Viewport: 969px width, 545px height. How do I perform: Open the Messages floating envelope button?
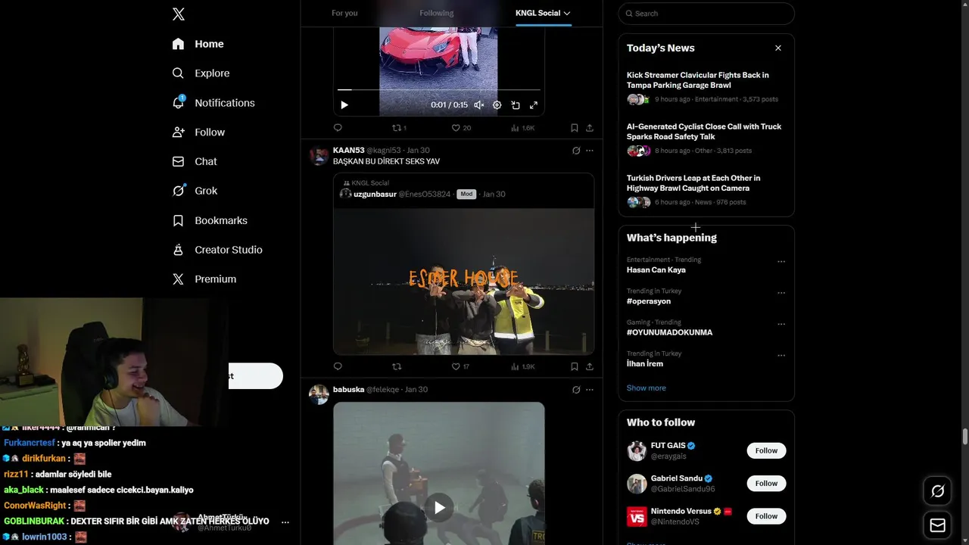(937, 525)
